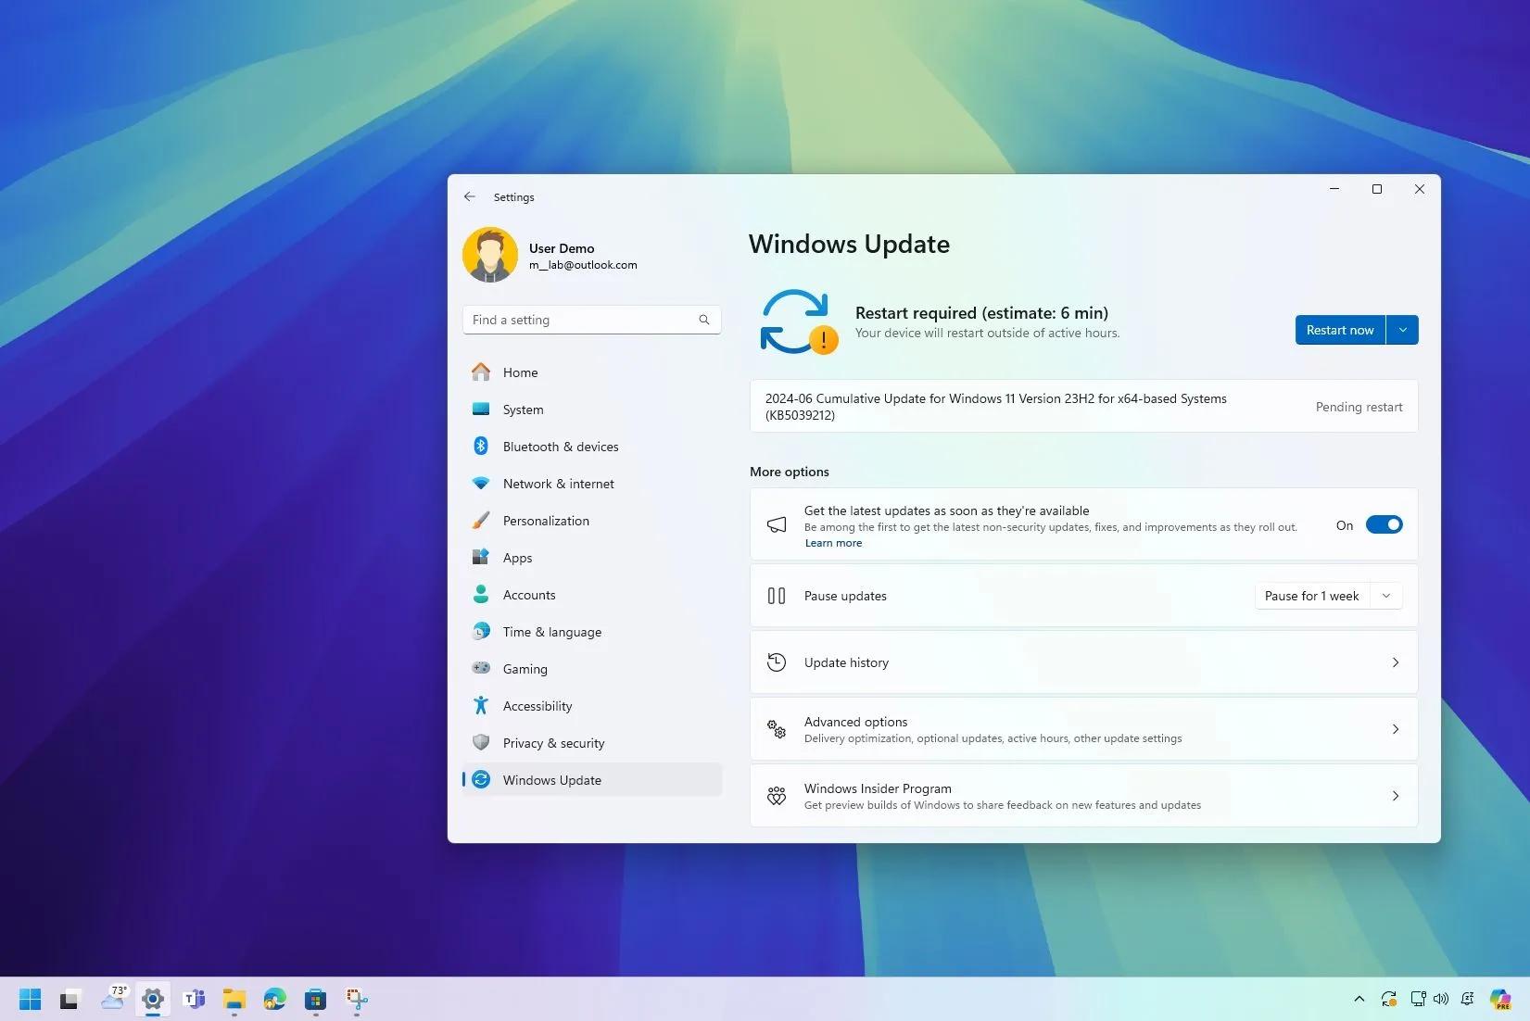Click the network tray icon
The image size is (1530, 1021).
1418,999
